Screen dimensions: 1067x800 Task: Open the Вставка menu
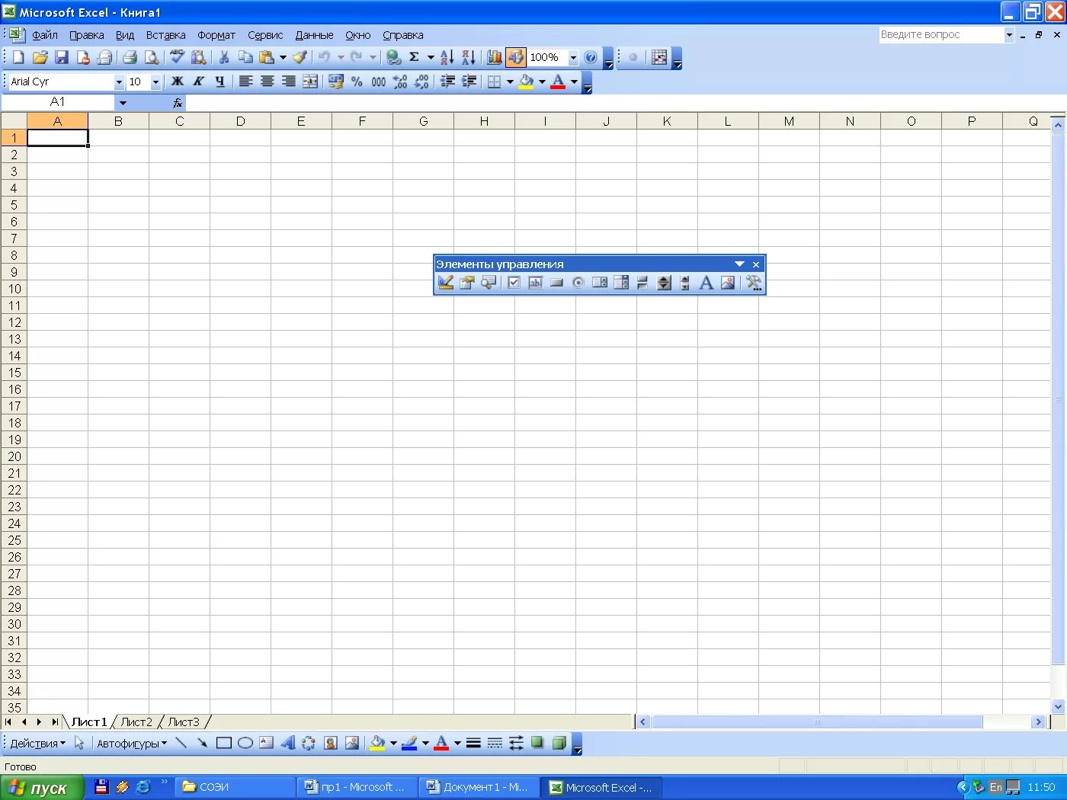pyautogui.click(x=166, y=35)
